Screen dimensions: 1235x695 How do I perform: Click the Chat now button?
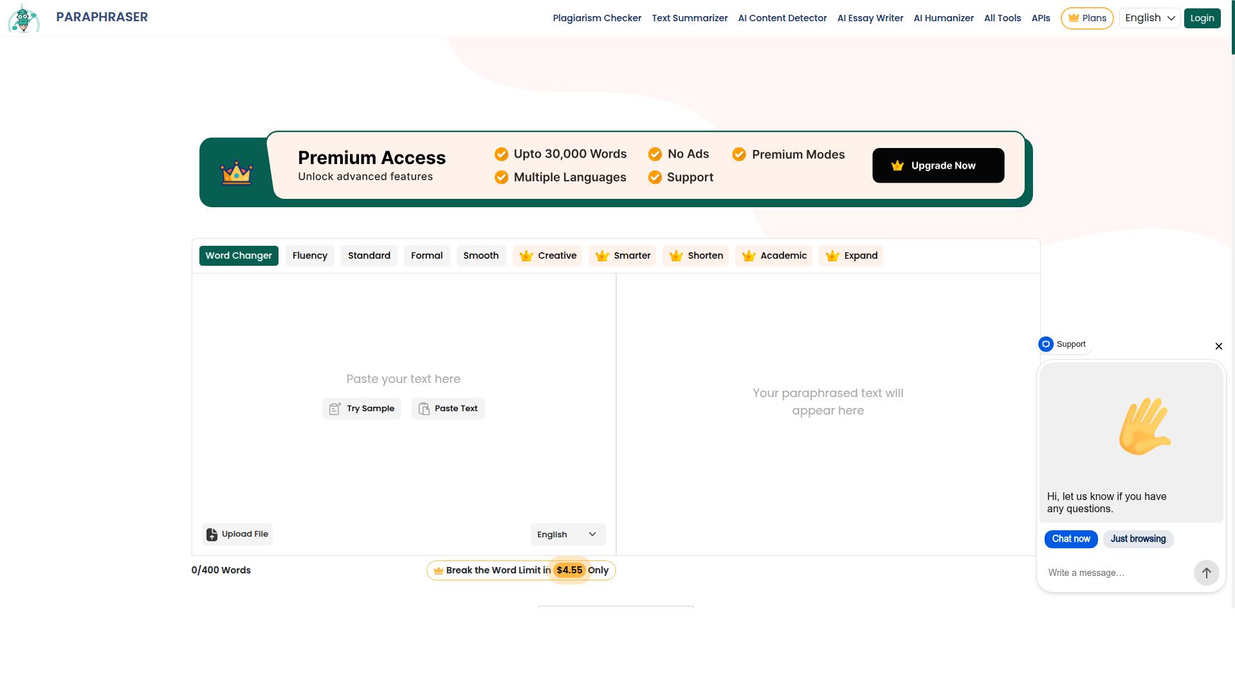(x=1071, y=539)
